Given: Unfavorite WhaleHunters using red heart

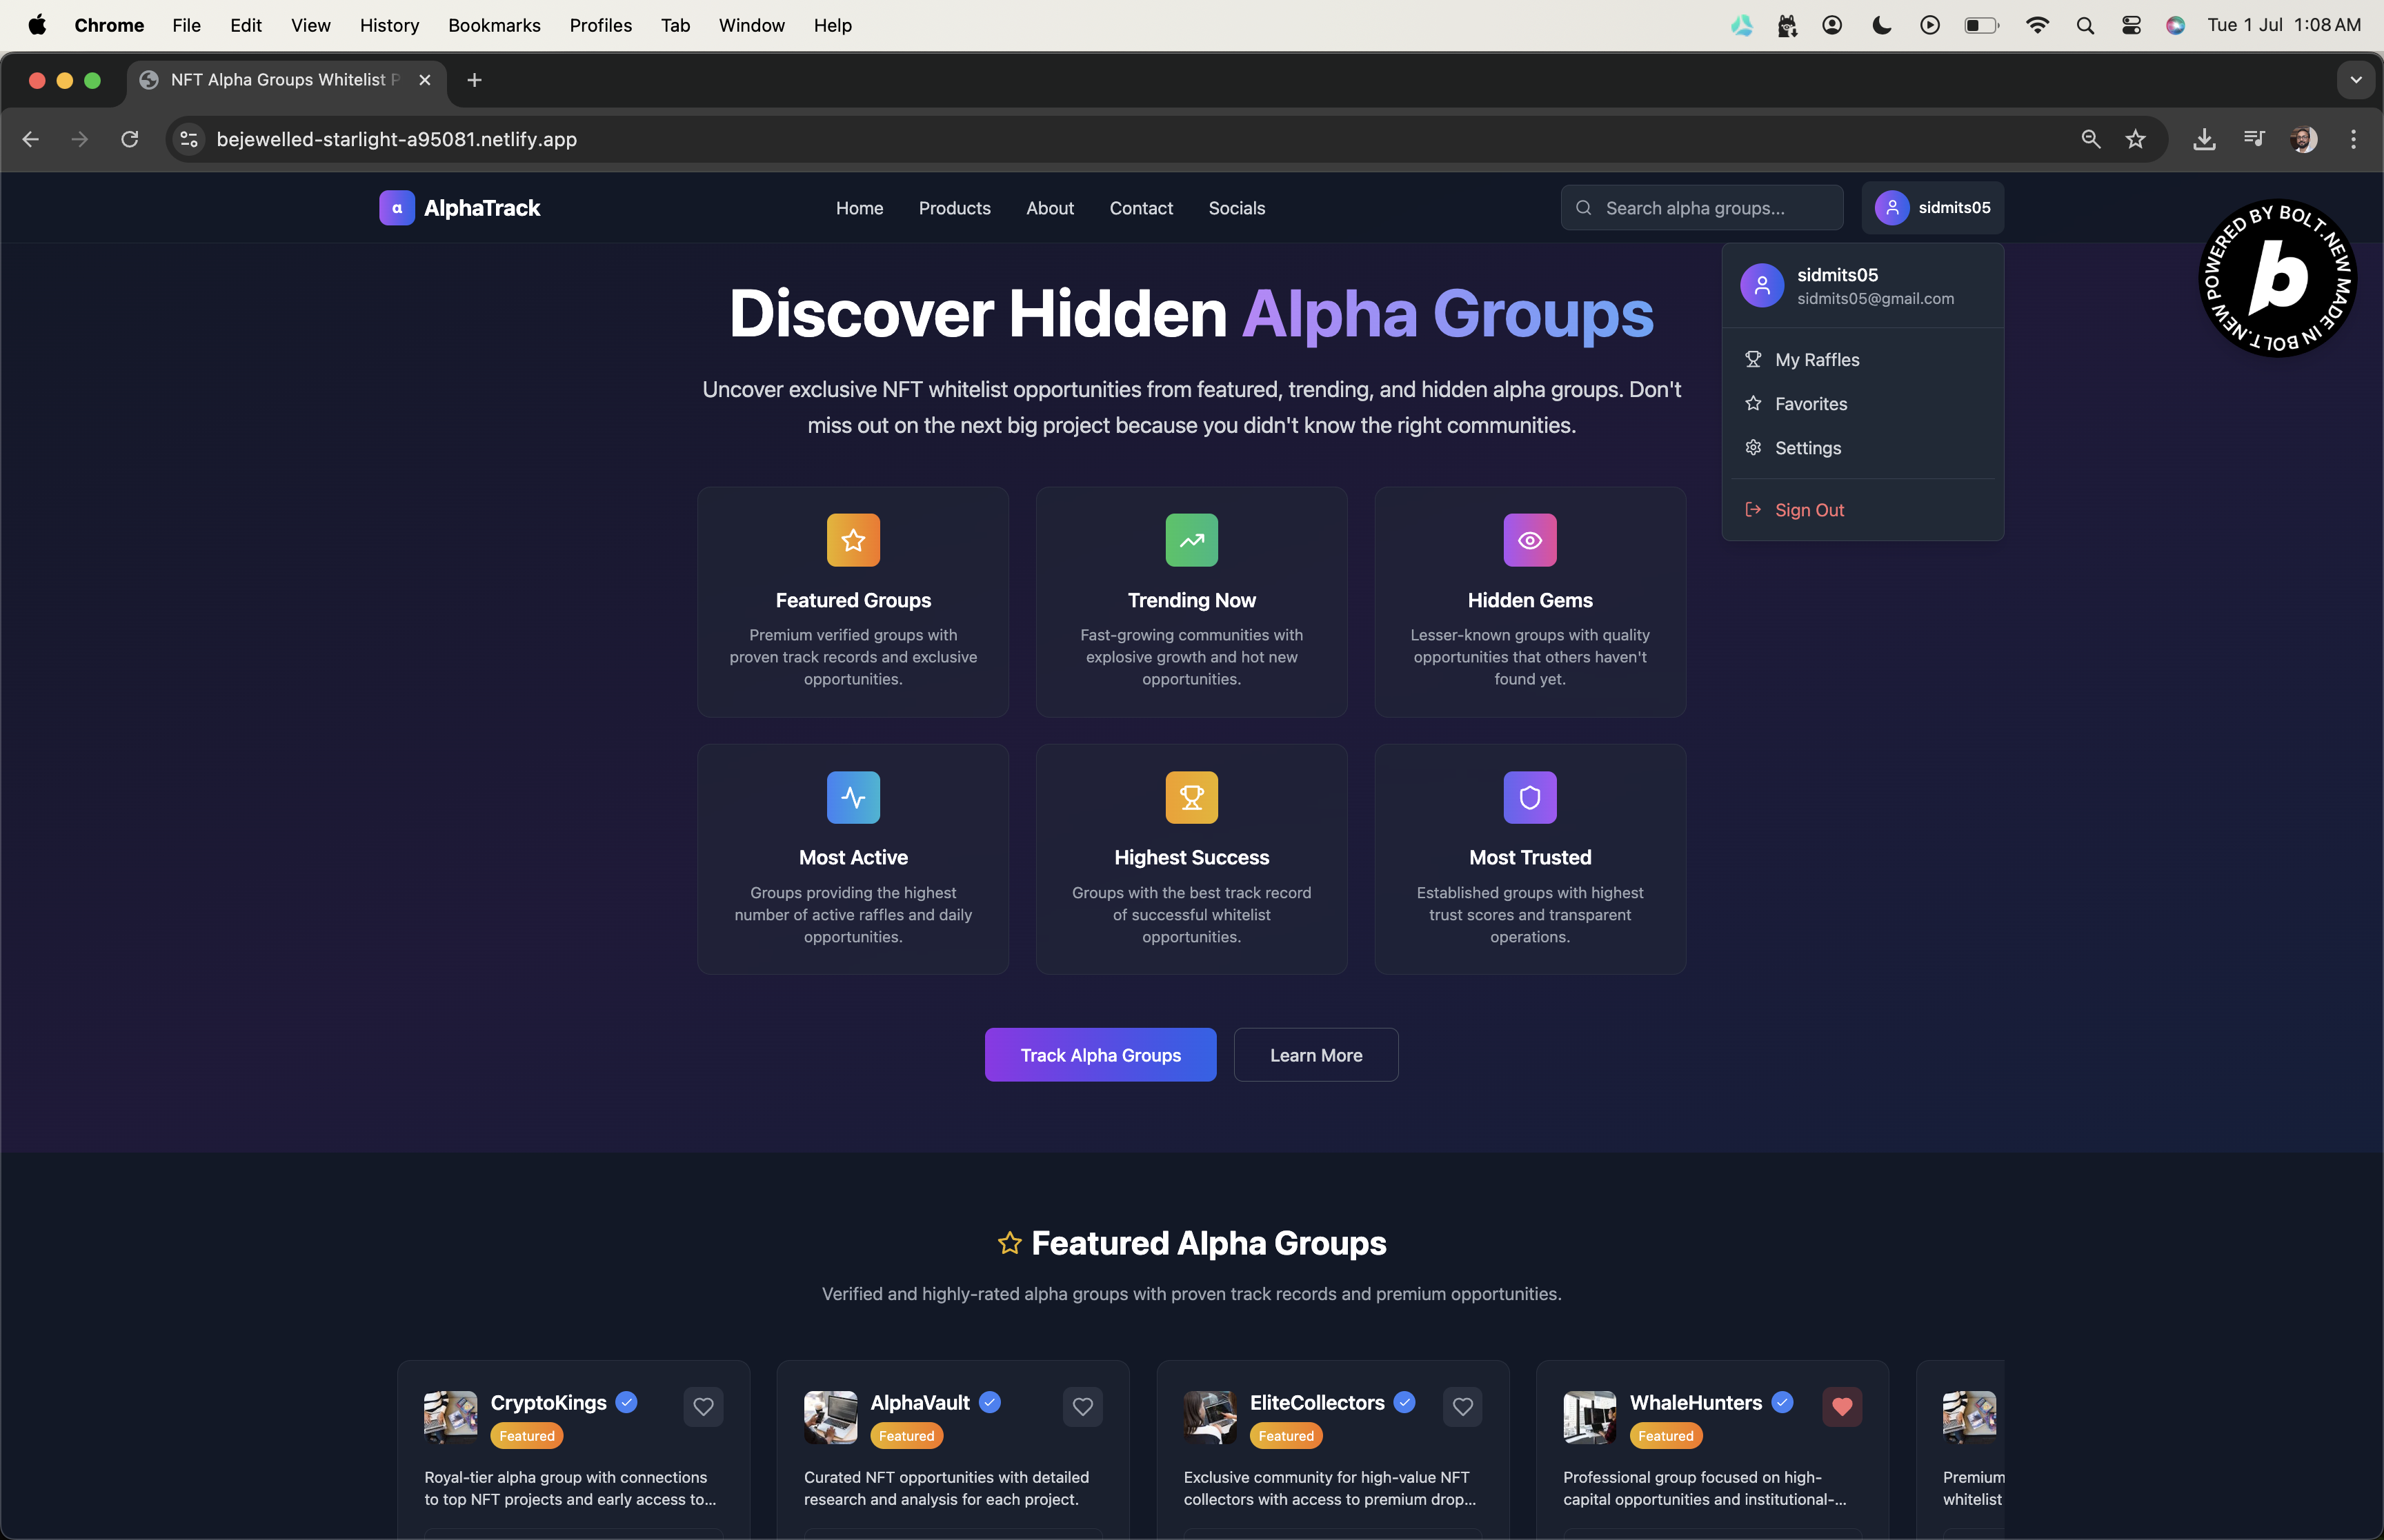Looking at the screenshot, I should pos(1842,1406).
